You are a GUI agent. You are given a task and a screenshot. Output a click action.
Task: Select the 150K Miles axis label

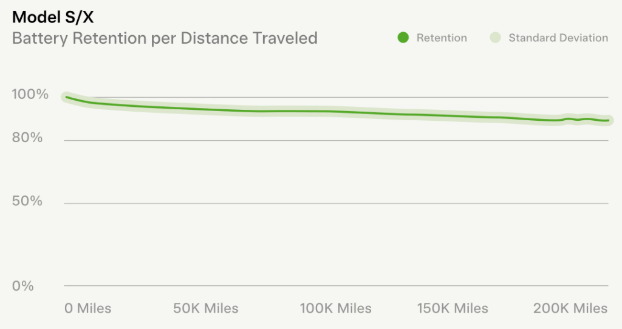tap(453, 308)
